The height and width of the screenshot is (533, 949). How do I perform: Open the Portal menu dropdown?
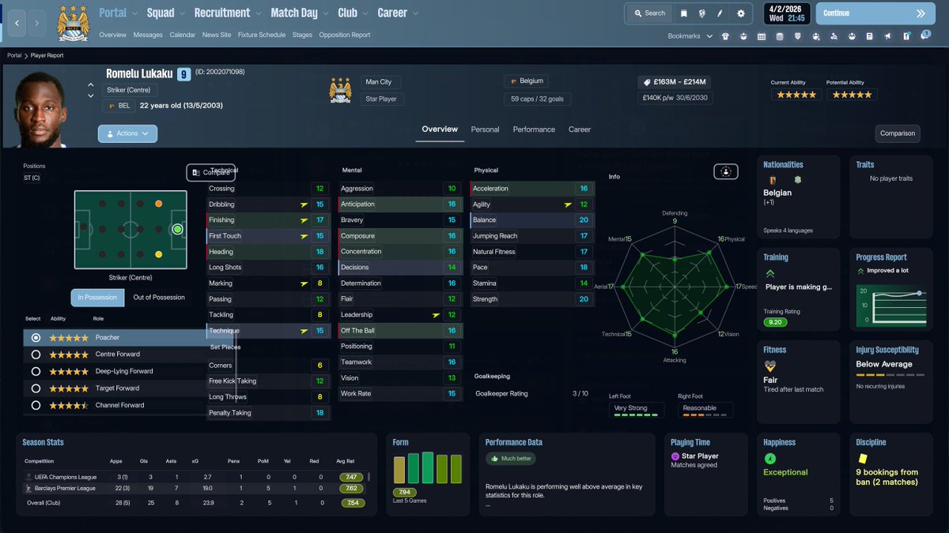119,13
